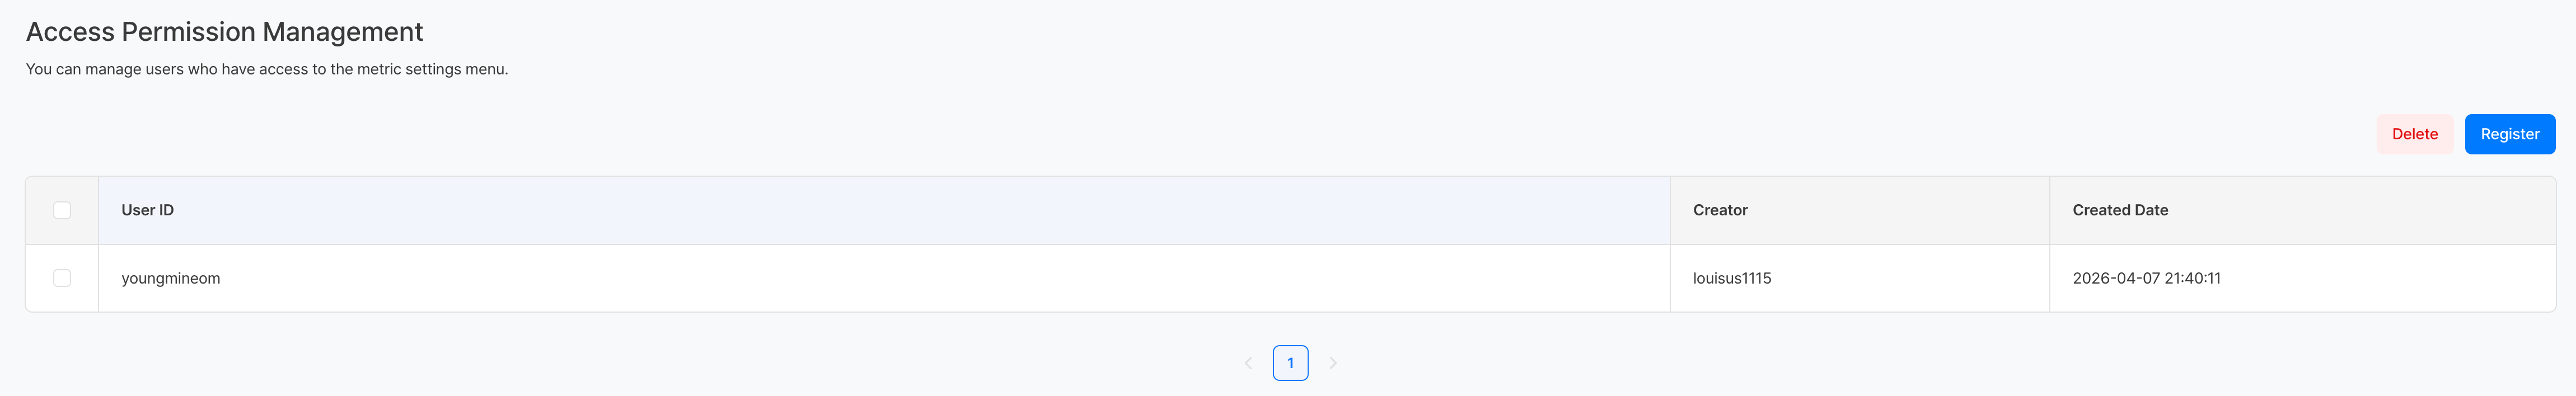The height and width of the screenshot is (396, 2576).
Task: Click the Creator column header
Action: (x=1720, y=210)
